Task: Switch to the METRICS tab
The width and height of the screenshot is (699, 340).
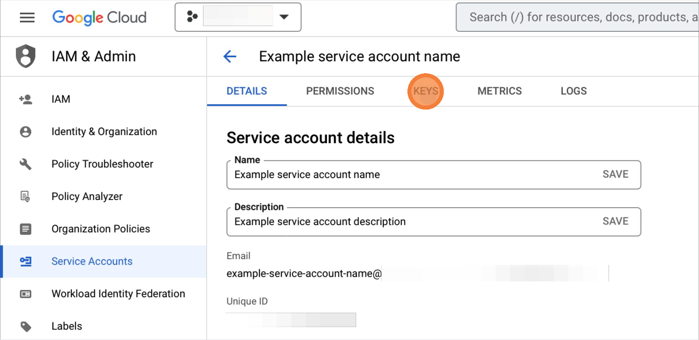Action: (x=499, y=91)
